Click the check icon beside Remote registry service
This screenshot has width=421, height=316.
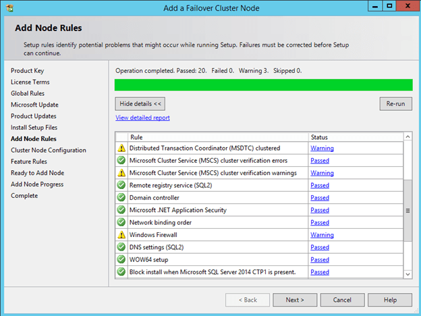click(121, 185)
